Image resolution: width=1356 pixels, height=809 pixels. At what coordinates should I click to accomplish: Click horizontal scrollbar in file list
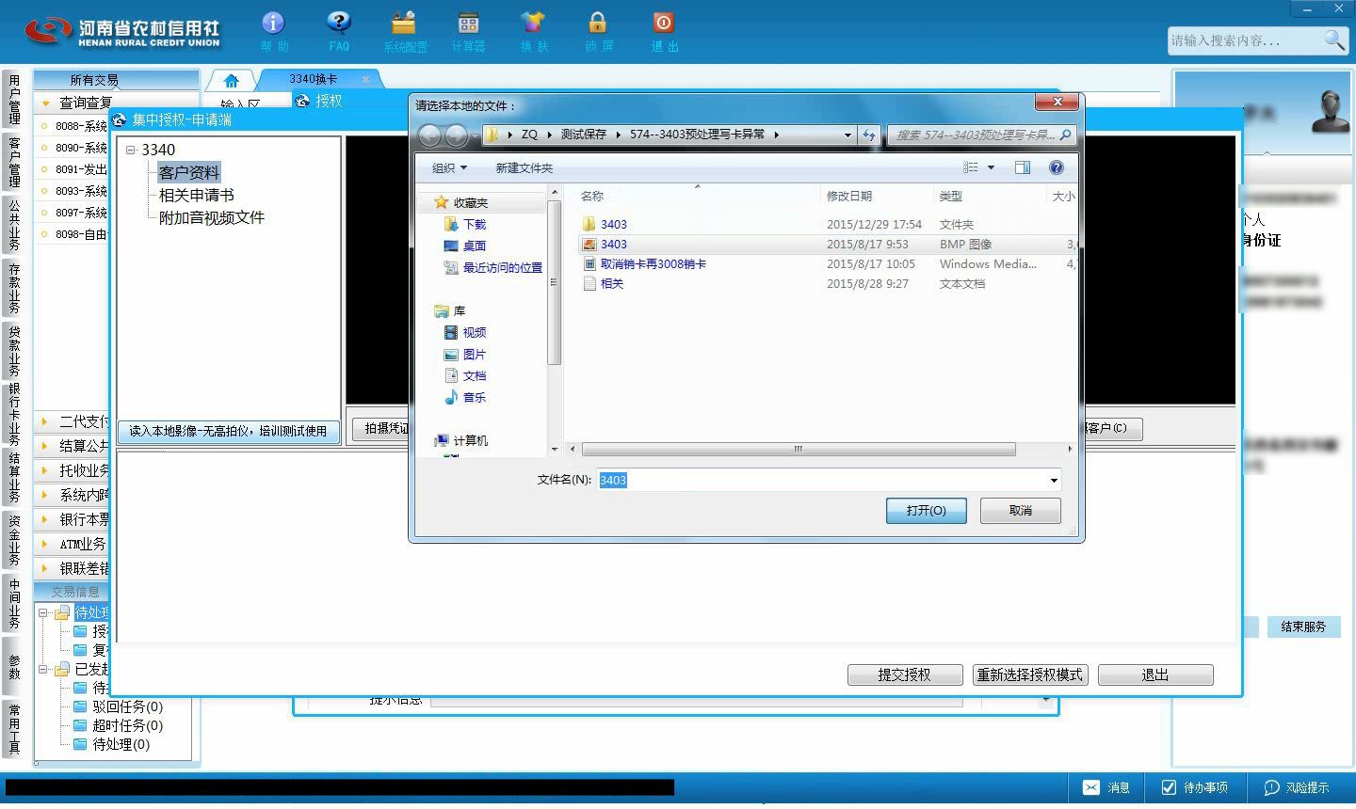(x=797, y=449)
